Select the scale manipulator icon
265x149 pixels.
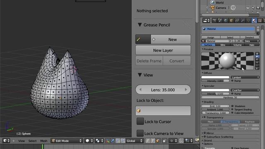point(123,141)
